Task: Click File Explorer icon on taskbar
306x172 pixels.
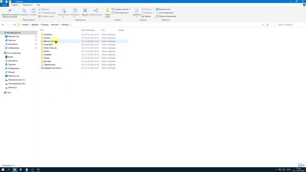Action: (15, 170)
